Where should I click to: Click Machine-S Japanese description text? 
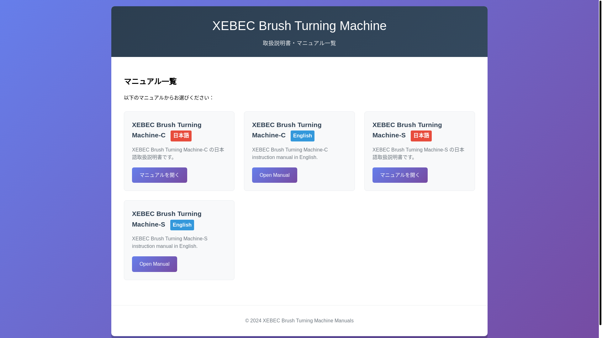coord(418,153)
